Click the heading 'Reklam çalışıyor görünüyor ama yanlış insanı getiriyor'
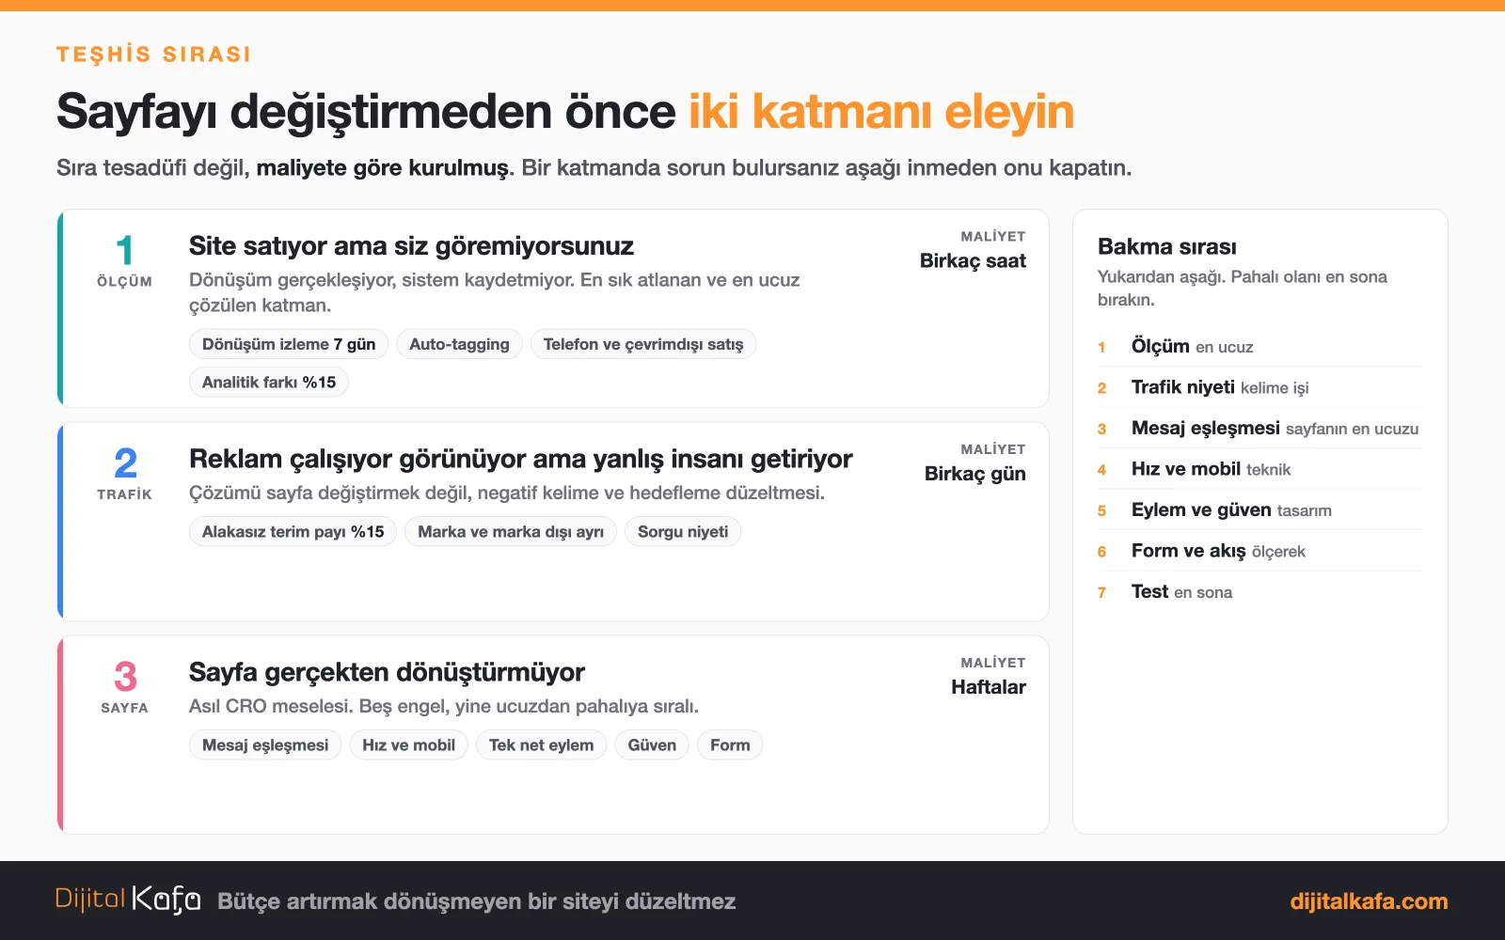1505x940 pixels. point(520,459)
